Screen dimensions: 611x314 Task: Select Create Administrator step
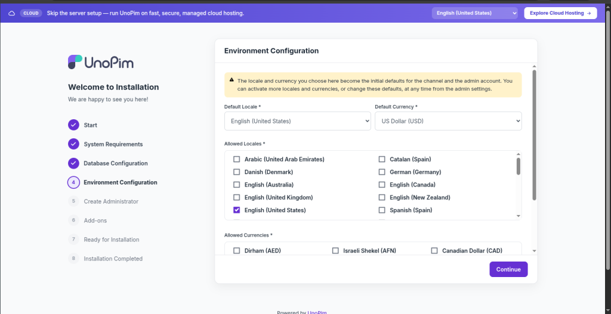coord(111,201)
